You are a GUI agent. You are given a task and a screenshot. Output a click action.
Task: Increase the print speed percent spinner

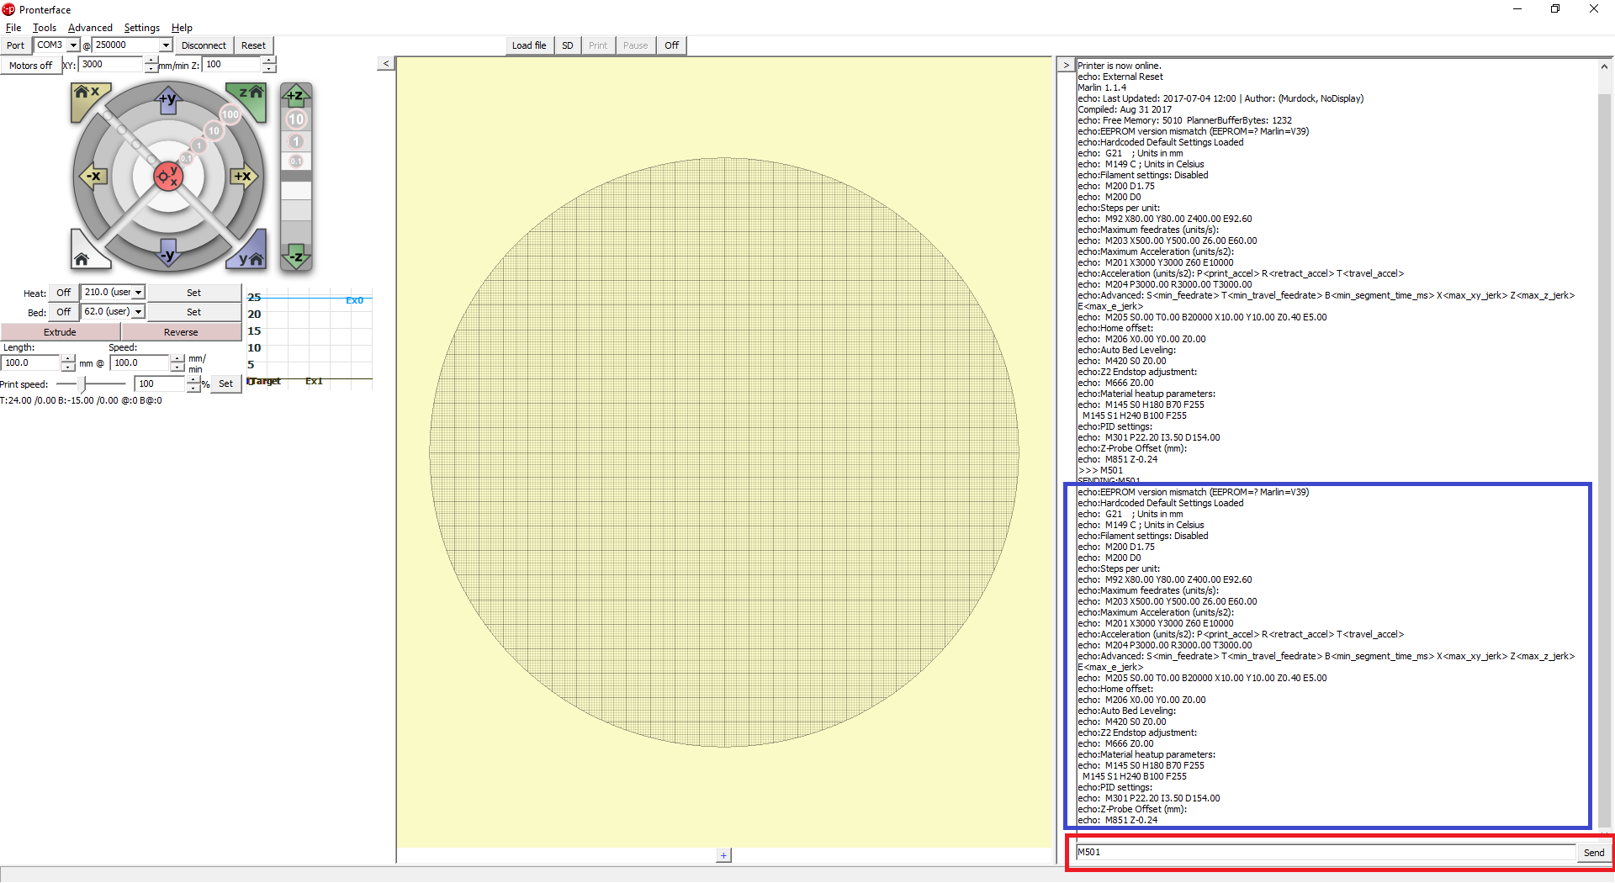193,380
